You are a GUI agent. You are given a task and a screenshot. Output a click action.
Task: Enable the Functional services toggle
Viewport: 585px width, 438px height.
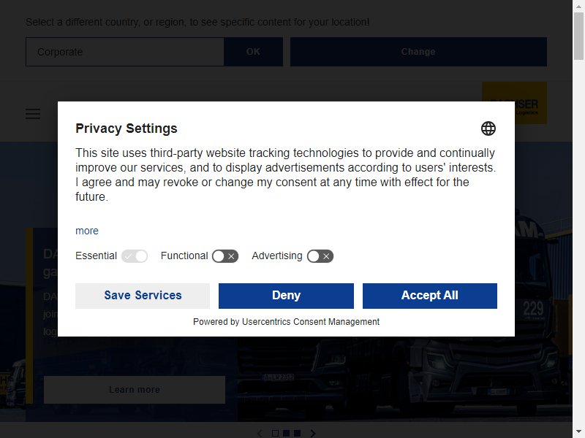[225, 256]
